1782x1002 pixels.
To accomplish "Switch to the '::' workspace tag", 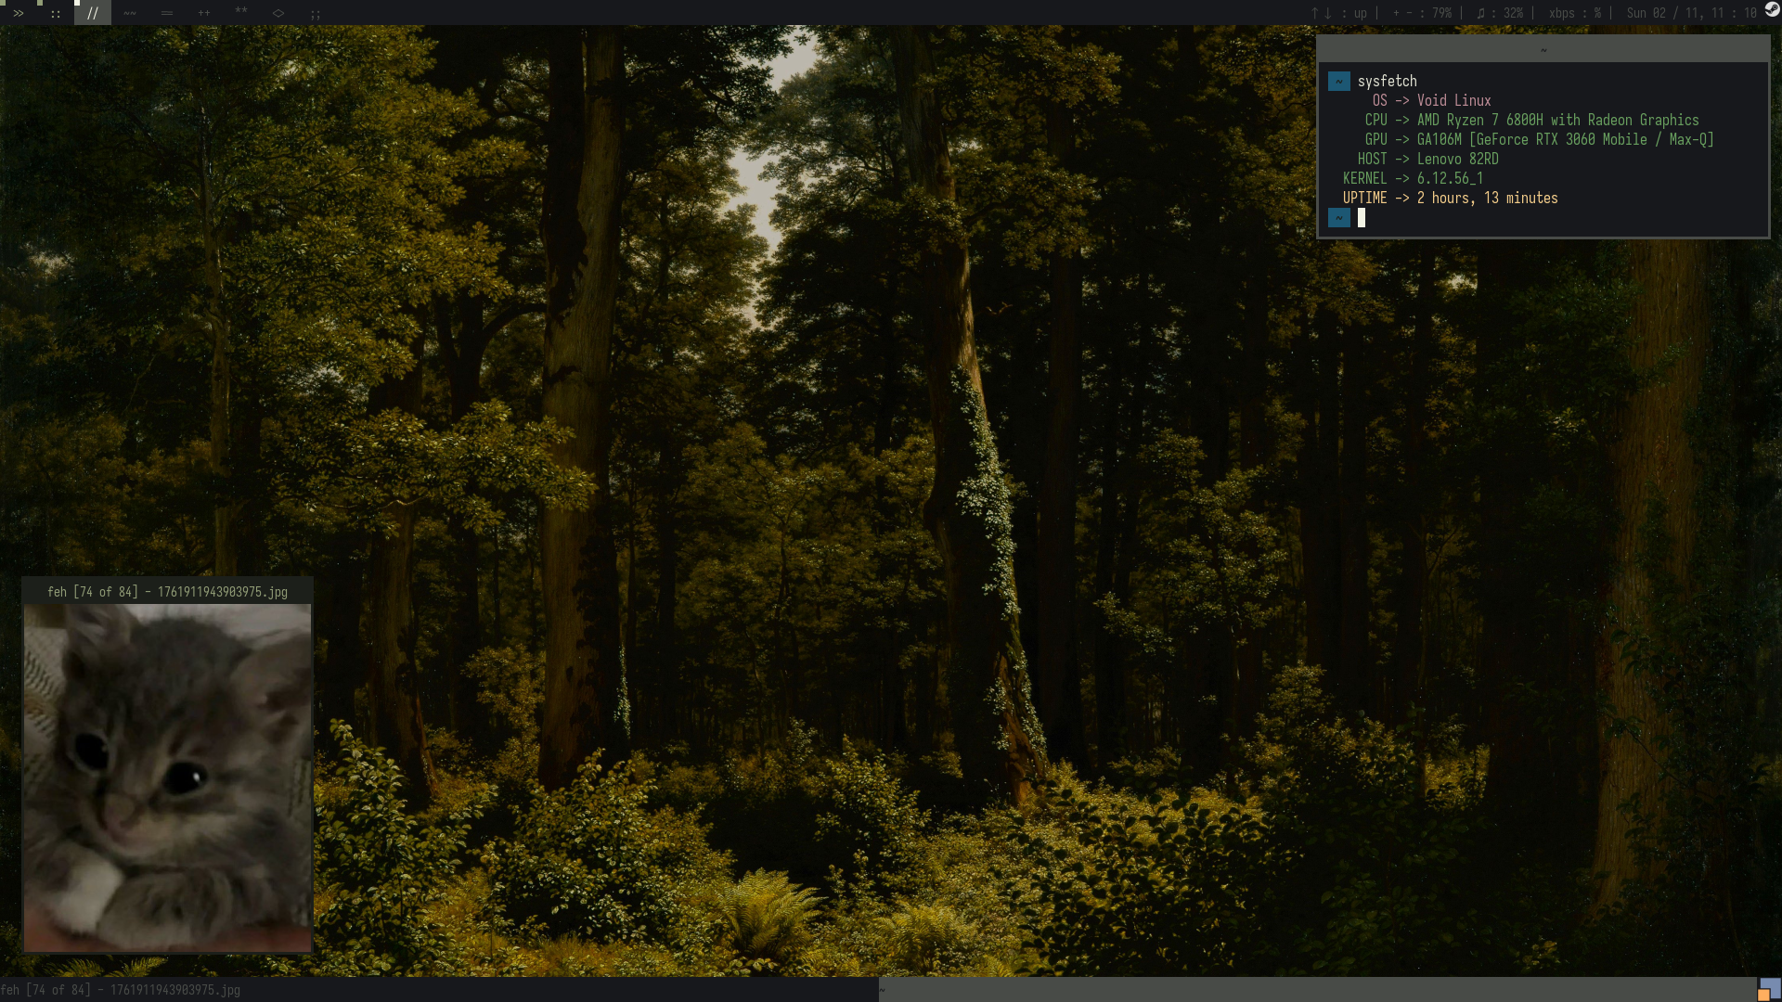I will (x=56, y=13).
